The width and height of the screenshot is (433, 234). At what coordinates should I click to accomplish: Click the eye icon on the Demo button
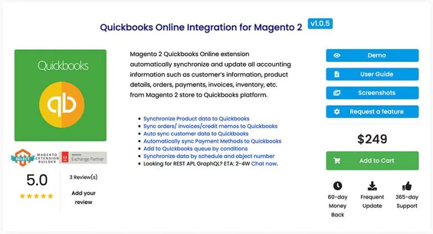pyautogui.click(x=337, y=56)
